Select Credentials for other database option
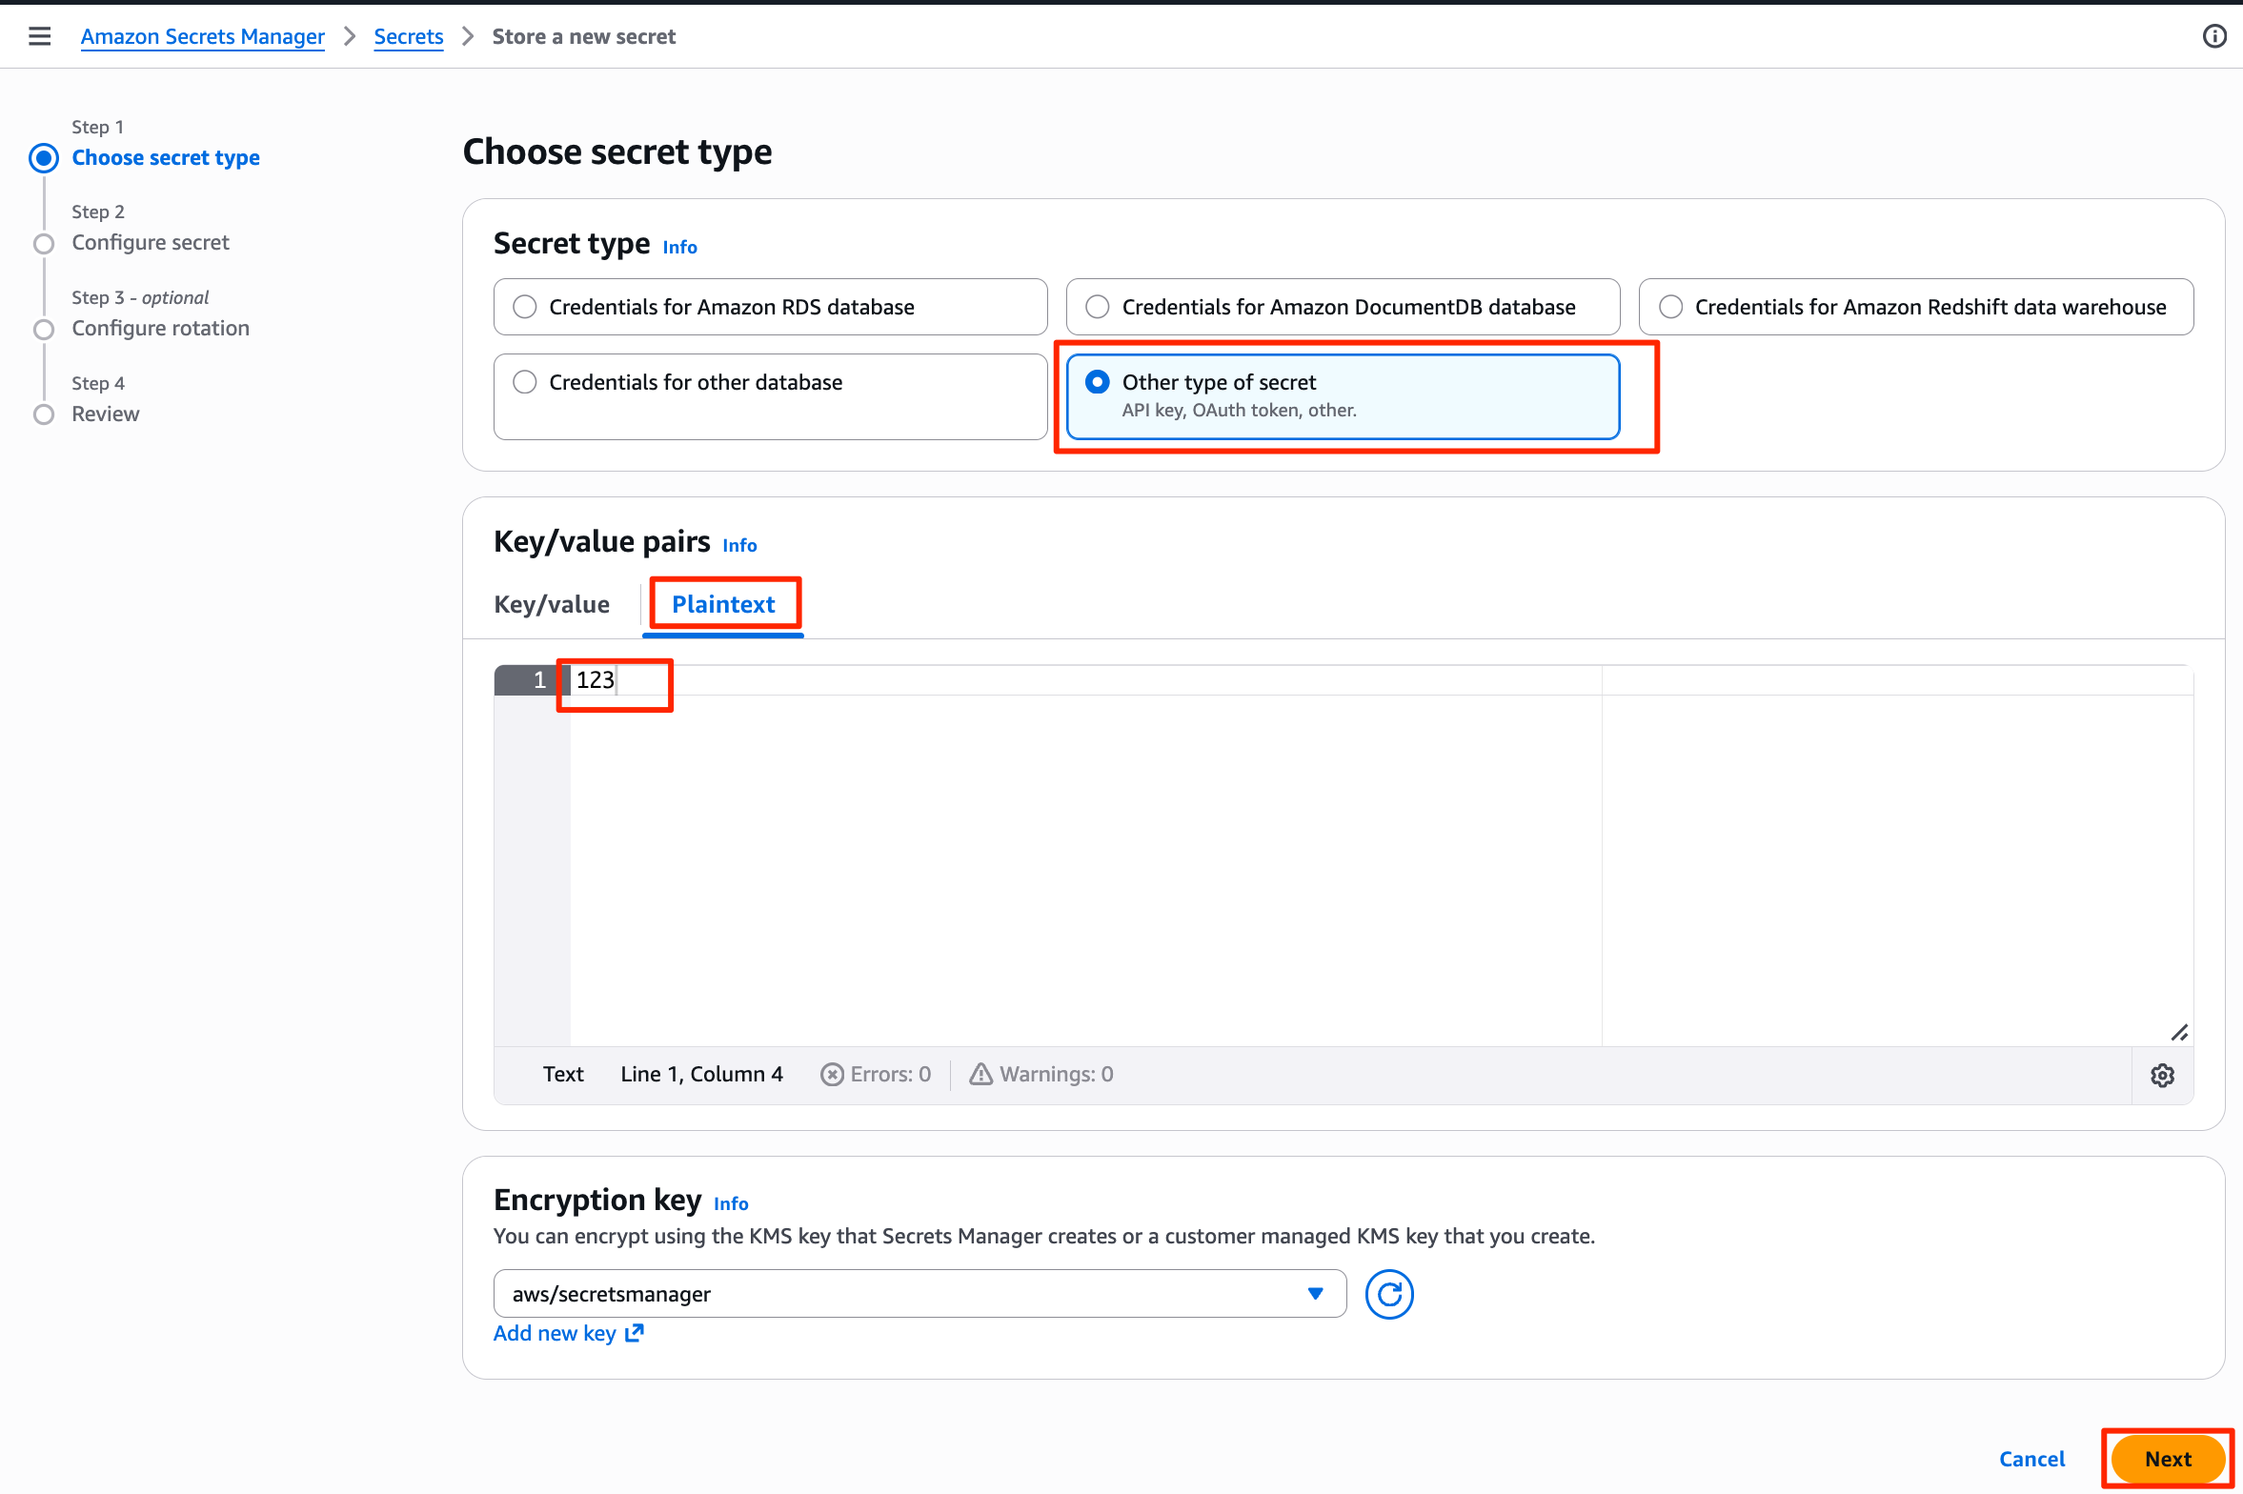Viewport: 2243px width, 1494px height. pos(770,396)
